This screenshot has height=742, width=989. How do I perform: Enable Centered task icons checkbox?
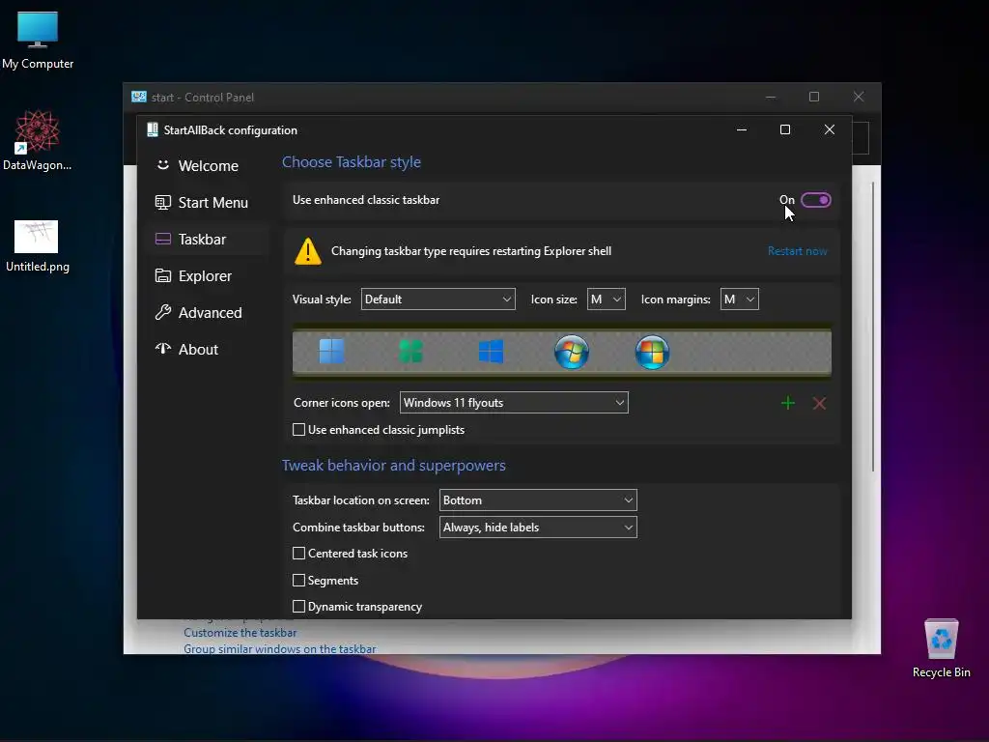click(x=299, y=554)
